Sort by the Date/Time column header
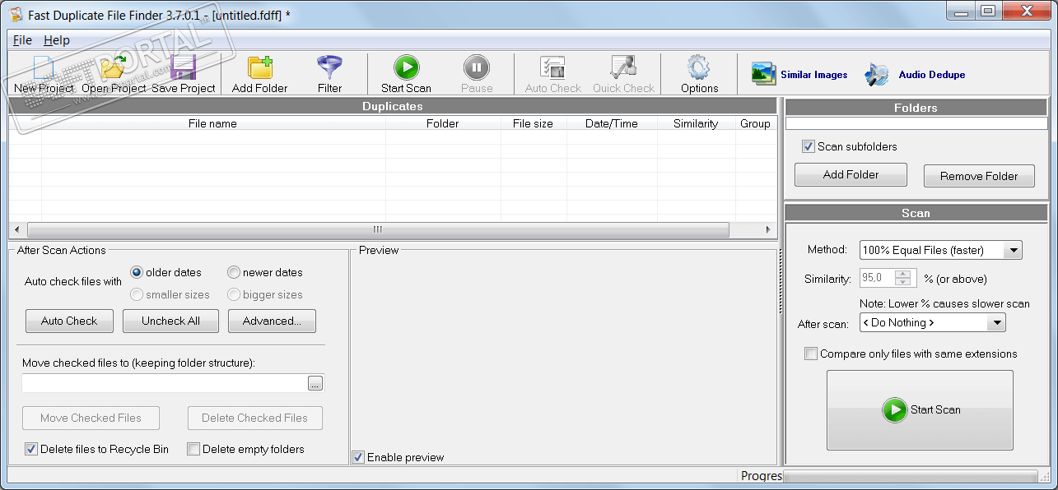Viewport: 1058px width, 490px height. click(612, 123)
